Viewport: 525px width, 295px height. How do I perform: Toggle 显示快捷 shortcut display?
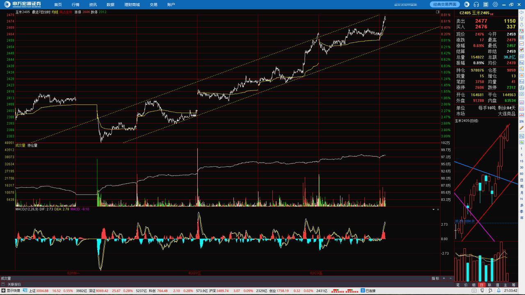point(11,290)
